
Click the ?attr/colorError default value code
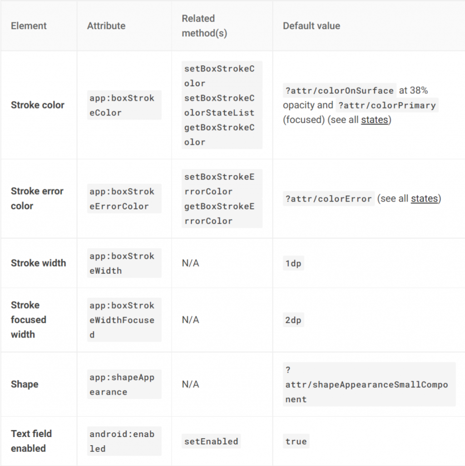pyautogui.click(x=329, y=199)
